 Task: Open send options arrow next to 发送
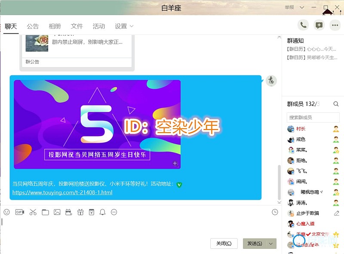coord(271,244)
